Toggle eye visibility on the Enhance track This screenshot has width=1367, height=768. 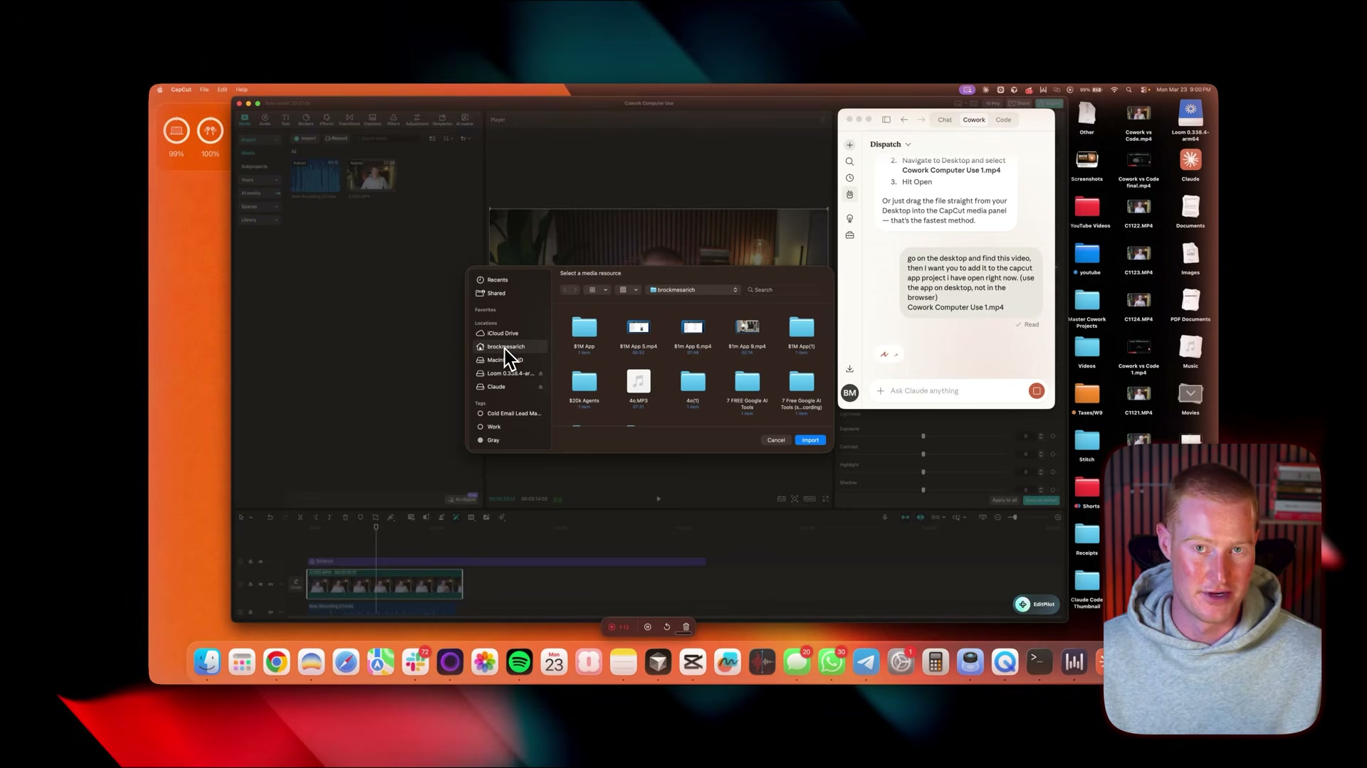pyautogui.click(x=261, y=562)
